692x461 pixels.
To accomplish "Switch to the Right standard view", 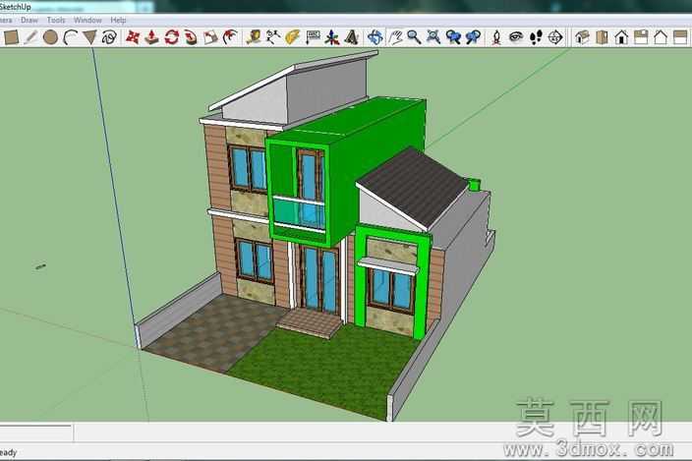I will click(641, 37).
